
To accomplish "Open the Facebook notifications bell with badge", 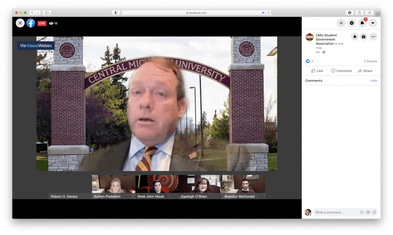I will pyautogui.click(x=362, y=23).
